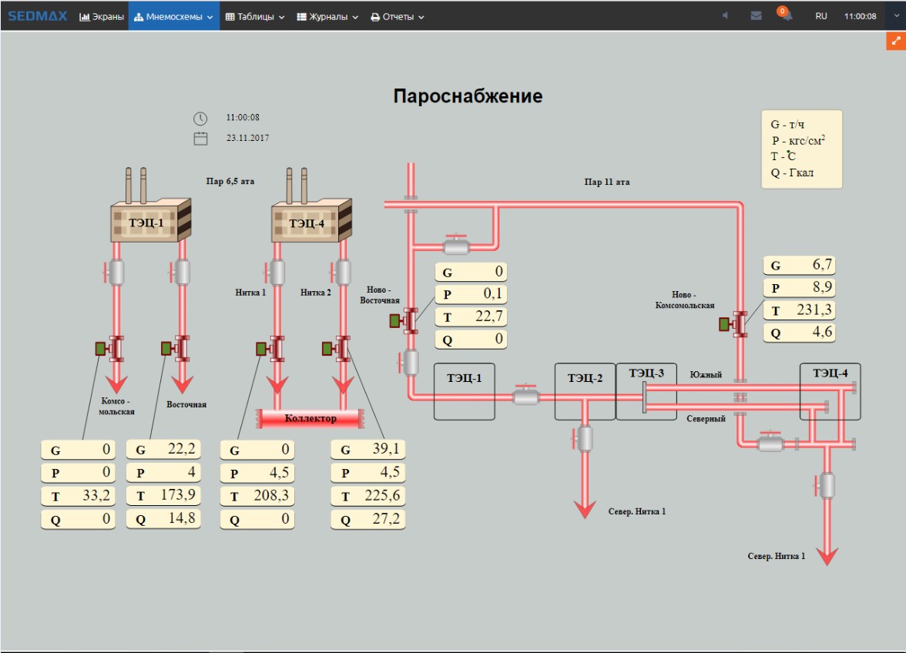
Task: Expand the Журналы dropdown menu
Action: [327, 16]
